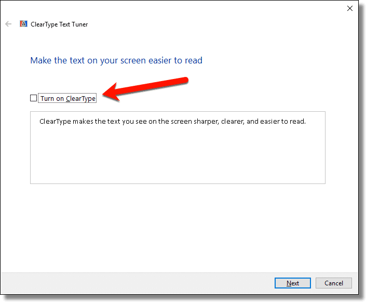
Task: Click the back arrow in the title bar
Action: tap(8, 24)
